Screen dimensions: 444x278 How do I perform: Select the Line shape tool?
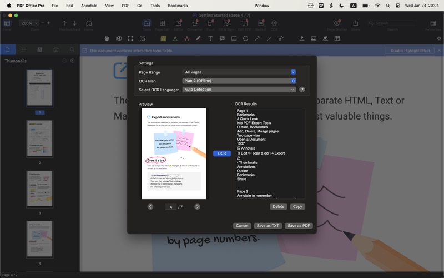click(x=269, y=38)
